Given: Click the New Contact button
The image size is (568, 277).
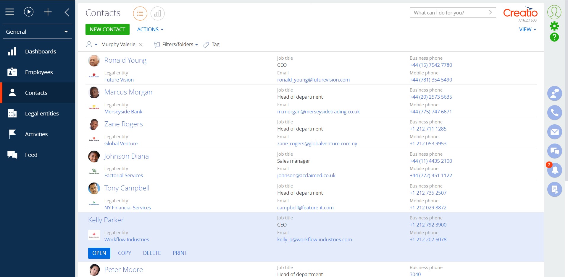Looking at the screenshot, I should point(107,30).
